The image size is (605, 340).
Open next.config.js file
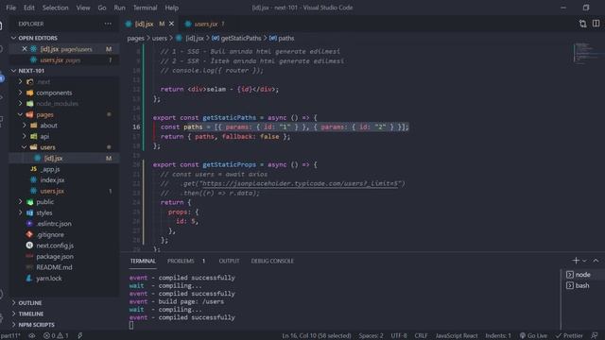[55, 246]
